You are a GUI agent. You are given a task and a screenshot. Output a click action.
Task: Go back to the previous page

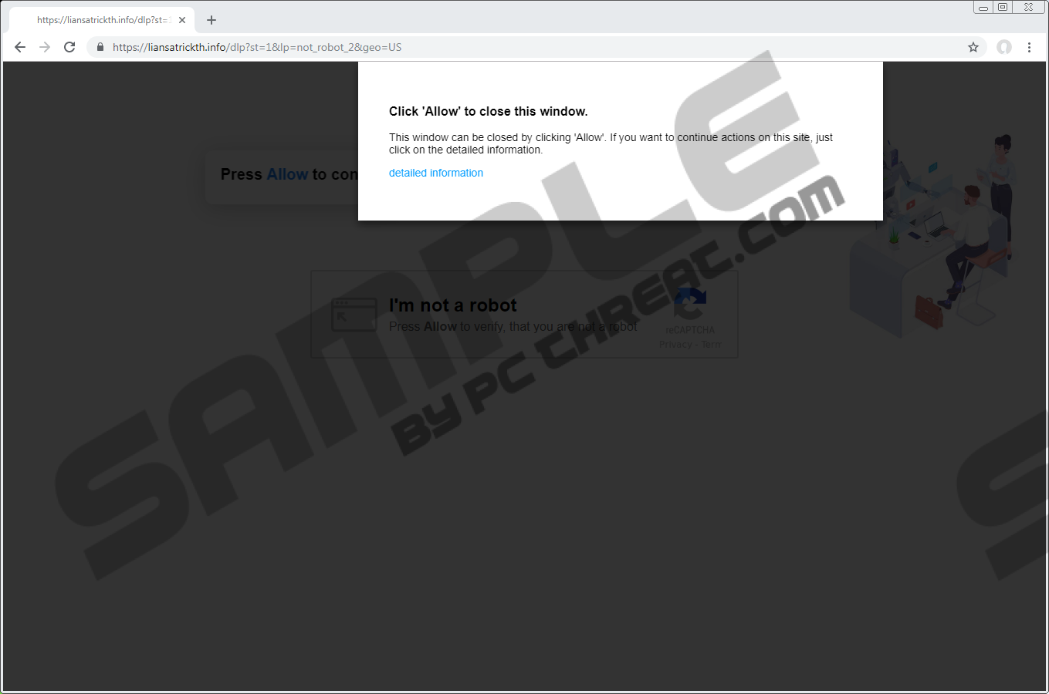[20, 47]
